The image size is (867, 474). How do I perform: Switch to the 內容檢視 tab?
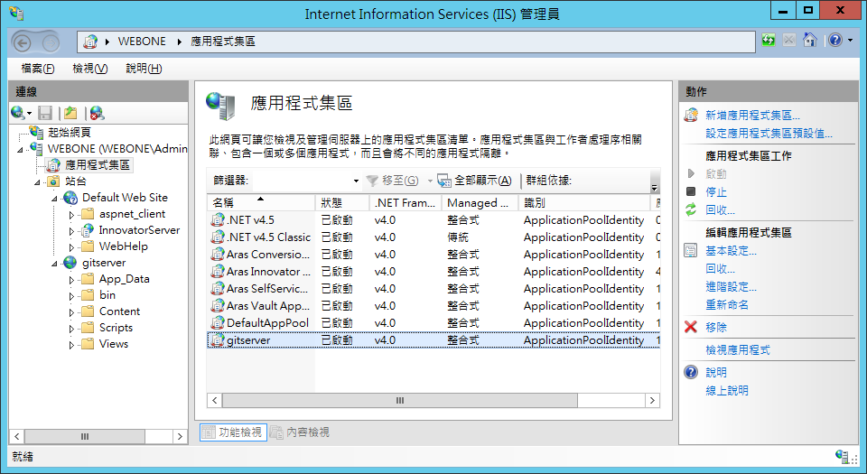(300, 432)
